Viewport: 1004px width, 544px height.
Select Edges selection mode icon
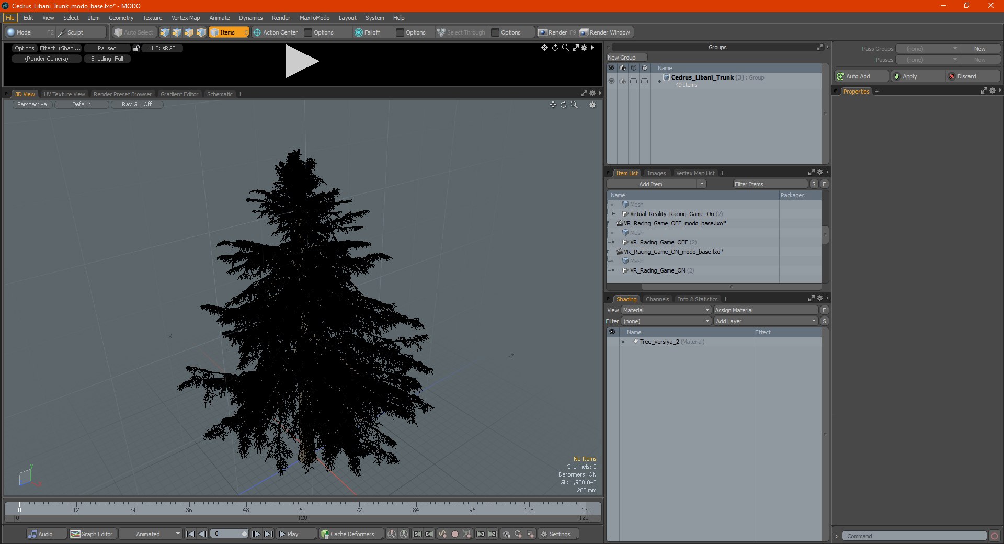(177, 32)
